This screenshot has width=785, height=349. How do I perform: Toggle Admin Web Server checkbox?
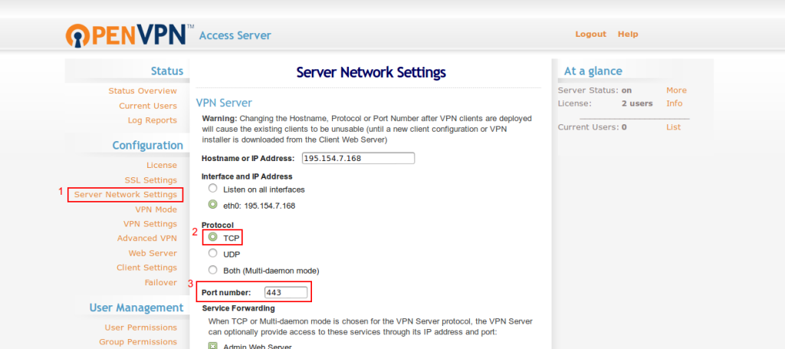[x=213, y=346]
